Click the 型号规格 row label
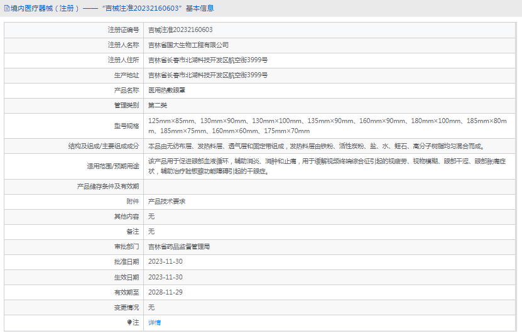This screenshot has height=336, width=522. click(x=128, y=126)
